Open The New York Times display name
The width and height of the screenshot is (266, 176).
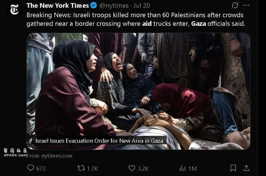(x=58, y=6)
